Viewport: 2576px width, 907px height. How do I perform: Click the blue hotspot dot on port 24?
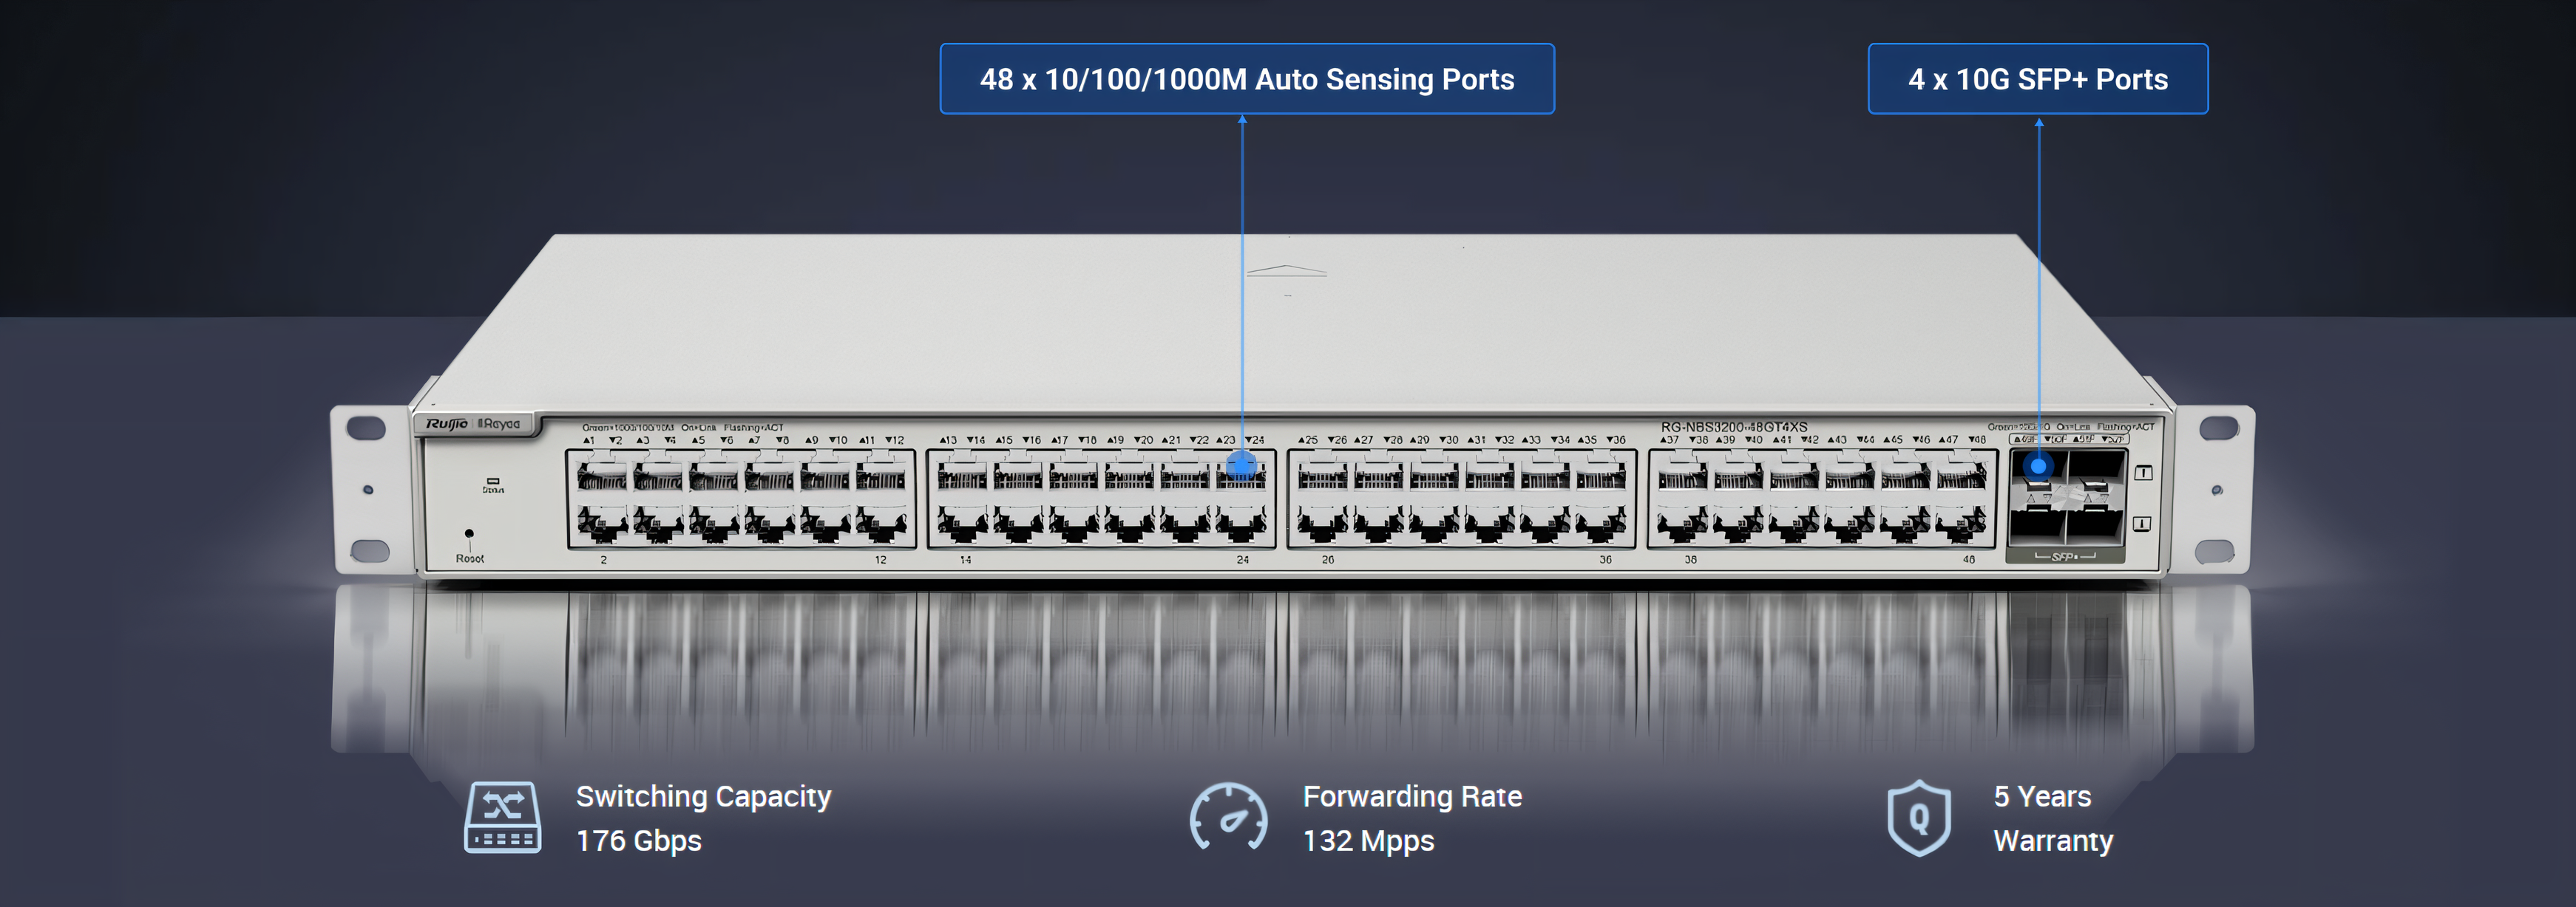click(1241, 465)
